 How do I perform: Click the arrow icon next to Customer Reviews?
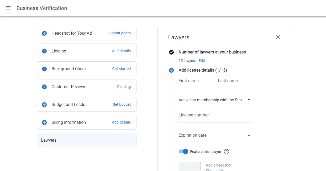44,87
